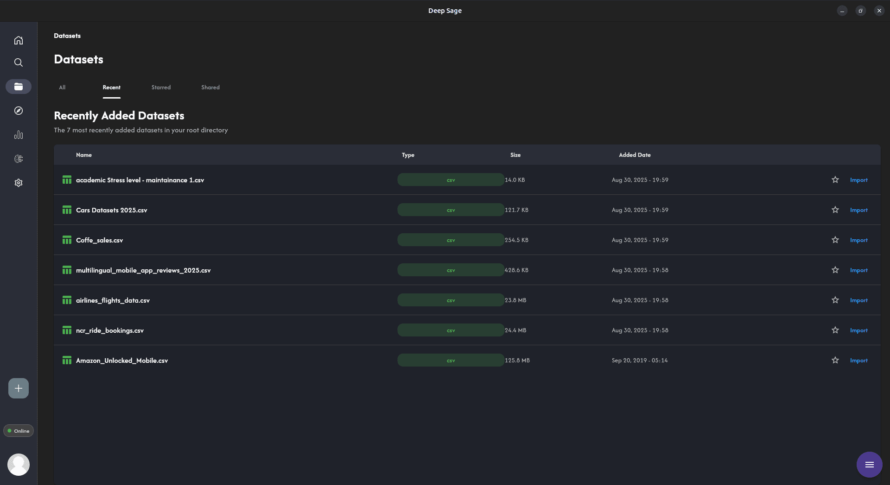The height and width of the screenshot is (485, 890).
Task: Open the Home page from sidebar
Action: point(19,40)
